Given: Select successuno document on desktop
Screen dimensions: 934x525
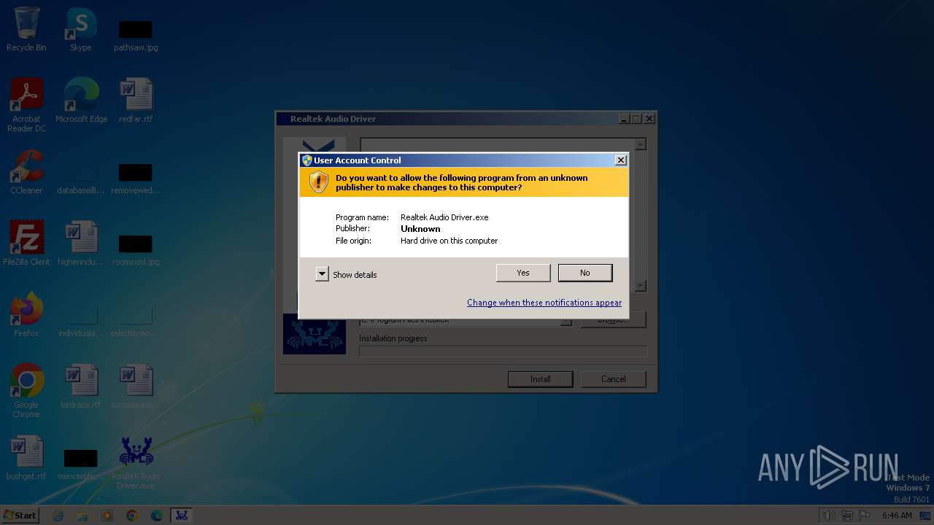Looking at the screenshot, I should point(136,386).
